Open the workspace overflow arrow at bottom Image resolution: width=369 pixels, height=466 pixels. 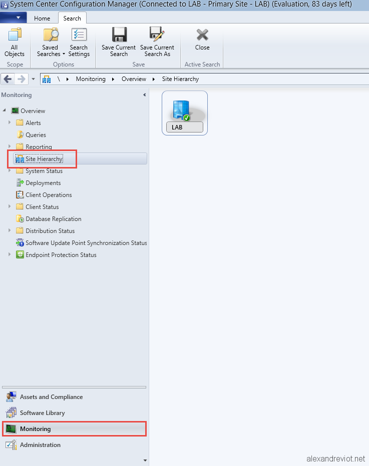(145, 460)
